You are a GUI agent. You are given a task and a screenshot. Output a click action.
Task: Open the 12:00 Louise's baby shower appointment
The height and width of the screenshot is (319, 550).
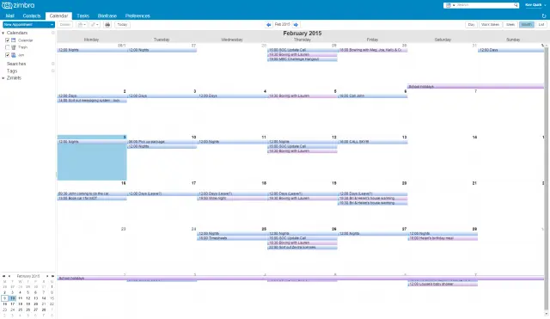[443, 285]
